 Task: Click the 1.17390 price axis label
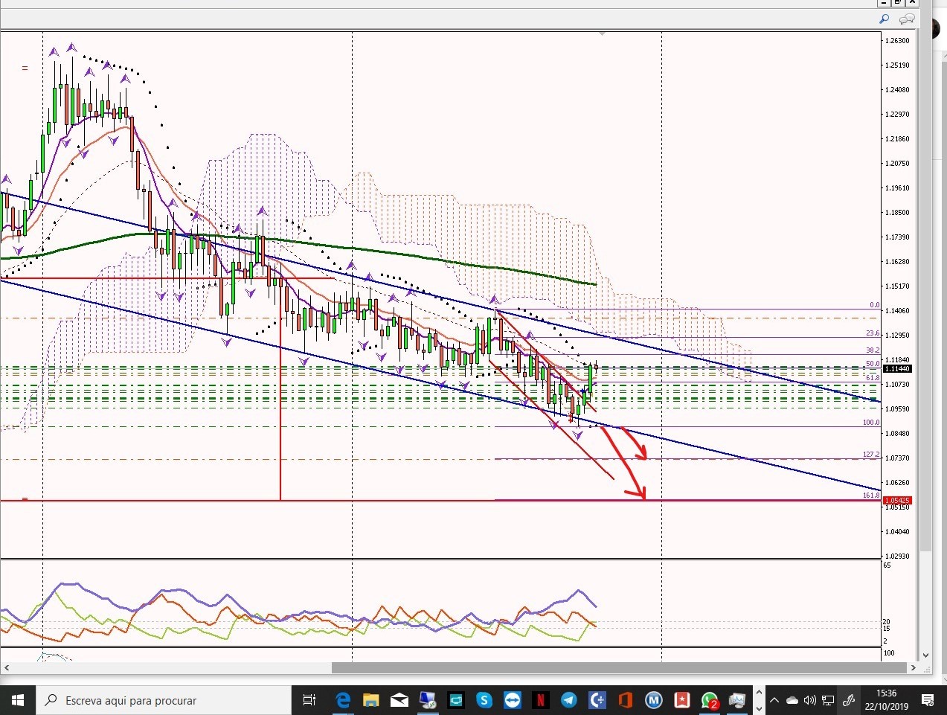[899, 237]
